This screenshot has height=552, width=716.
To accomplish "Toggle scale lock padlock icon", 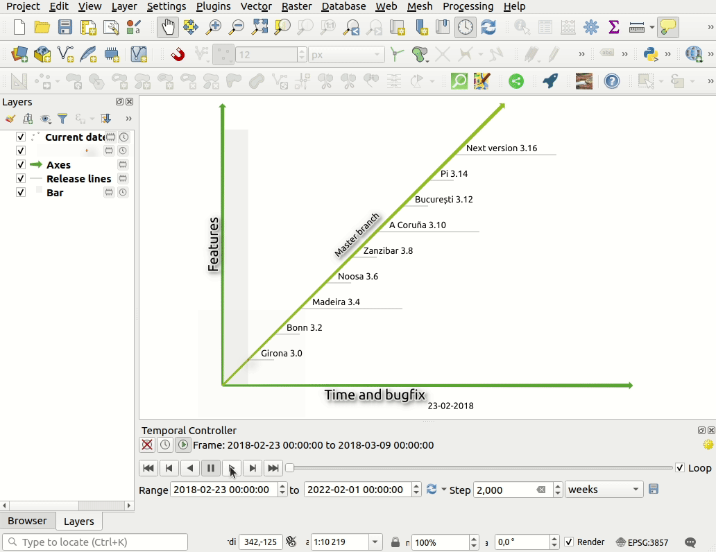I will point(395,542).
